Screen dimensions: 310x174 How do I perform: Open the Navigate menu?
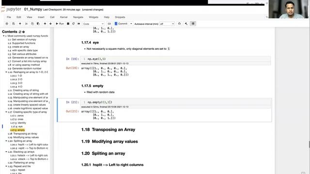(x=78, y=17)
